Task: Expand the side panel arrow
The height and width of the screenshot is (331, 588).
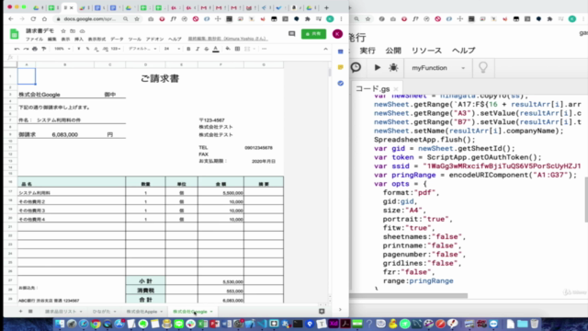Action: pyautogui.click(x=341, y=310)
